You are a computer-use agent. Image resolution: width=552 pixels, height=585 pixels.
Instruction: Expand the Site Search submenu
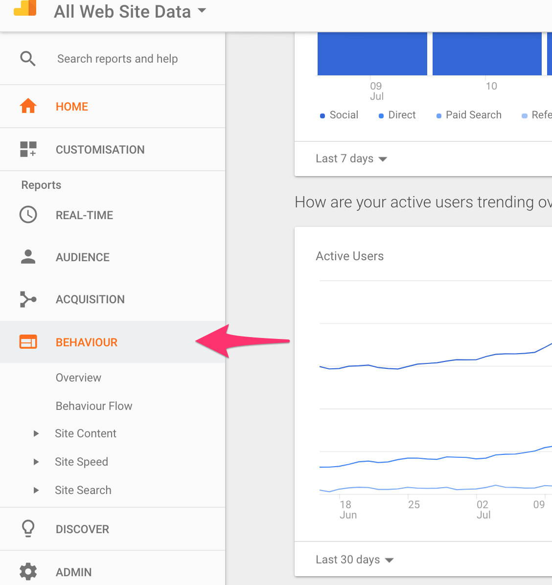pos(36,490)
